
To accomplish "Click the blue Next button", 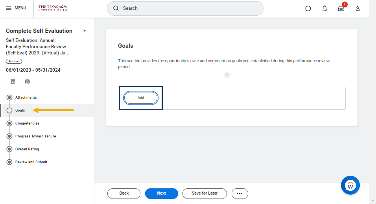I will point(161,193).
